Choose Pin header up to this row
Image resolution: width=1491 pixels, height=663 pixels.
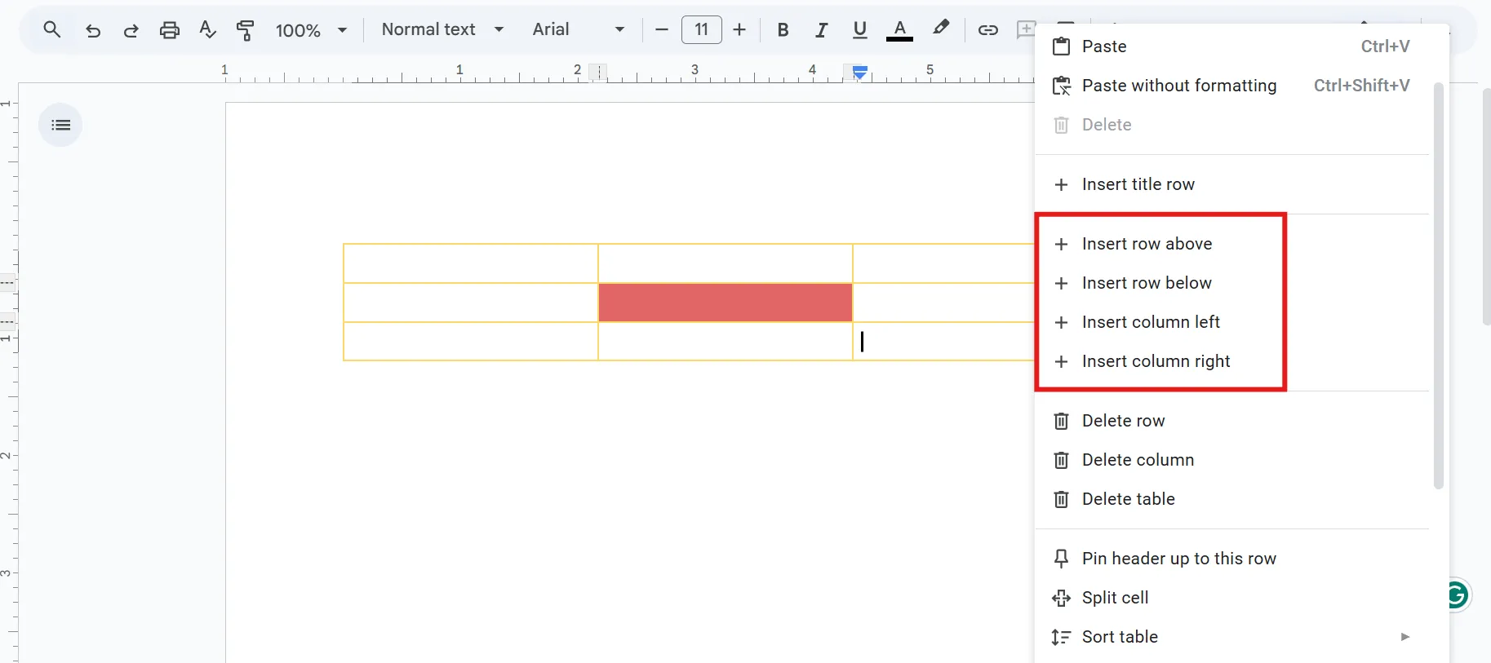point(1231,559)
